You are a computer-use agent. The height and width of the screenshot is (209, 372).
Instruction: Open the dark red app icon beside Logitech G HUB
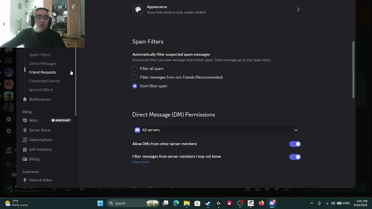pos(229,203)
